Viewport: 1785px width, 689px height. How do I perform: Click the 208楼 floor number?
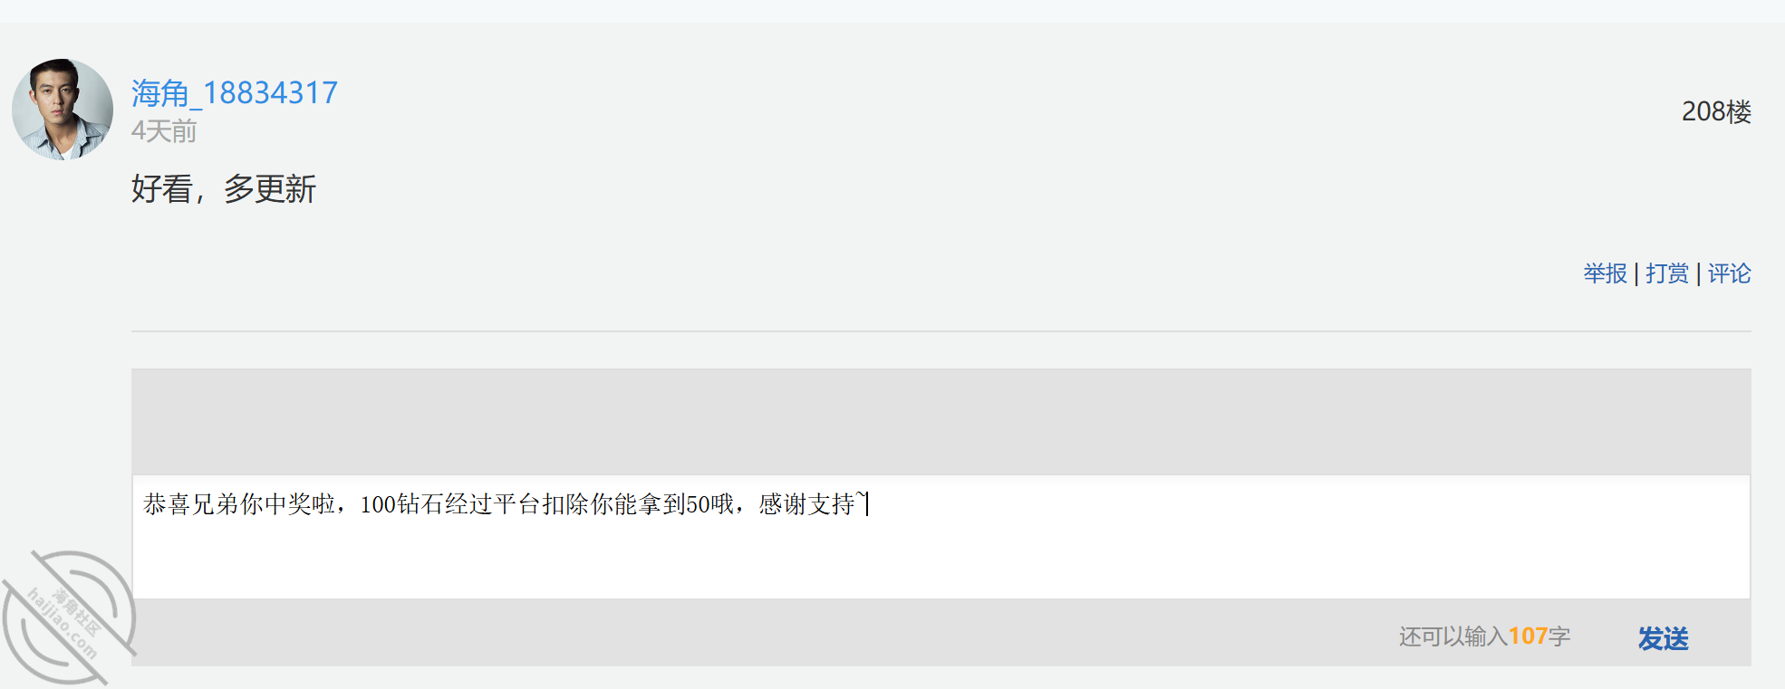pyautogui.click(x=1716, y=111)
